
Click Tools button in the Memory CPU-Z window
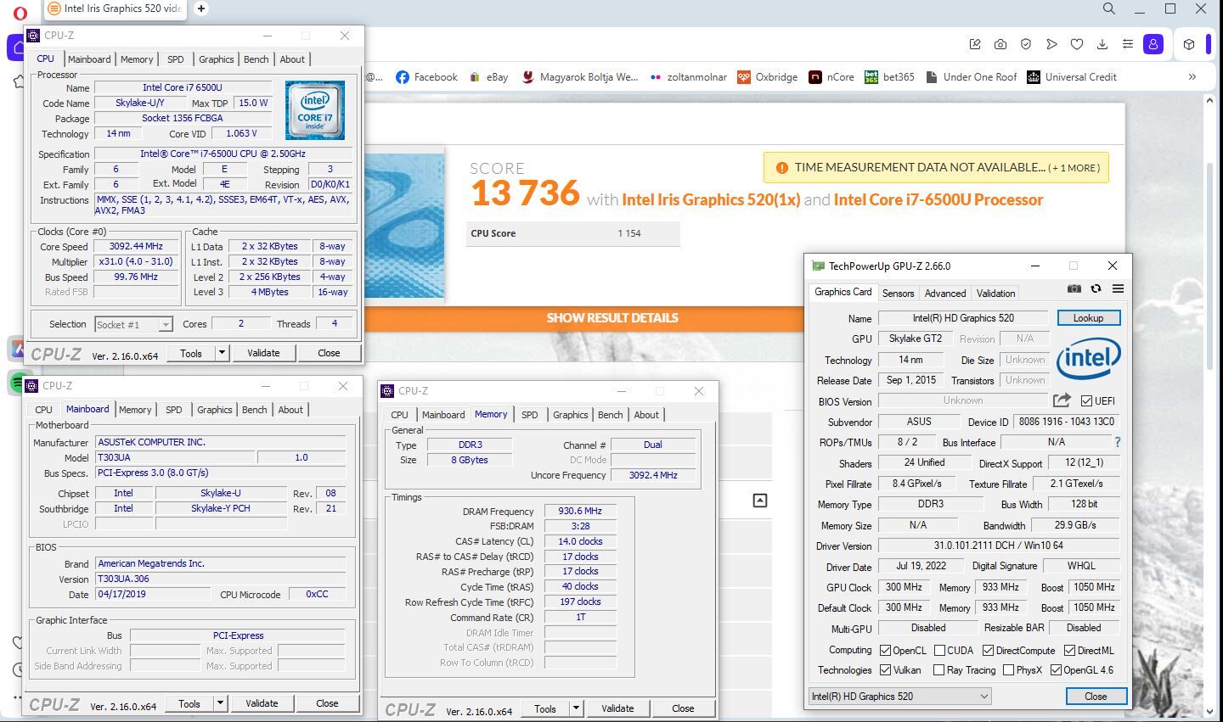tap(545, 708)
